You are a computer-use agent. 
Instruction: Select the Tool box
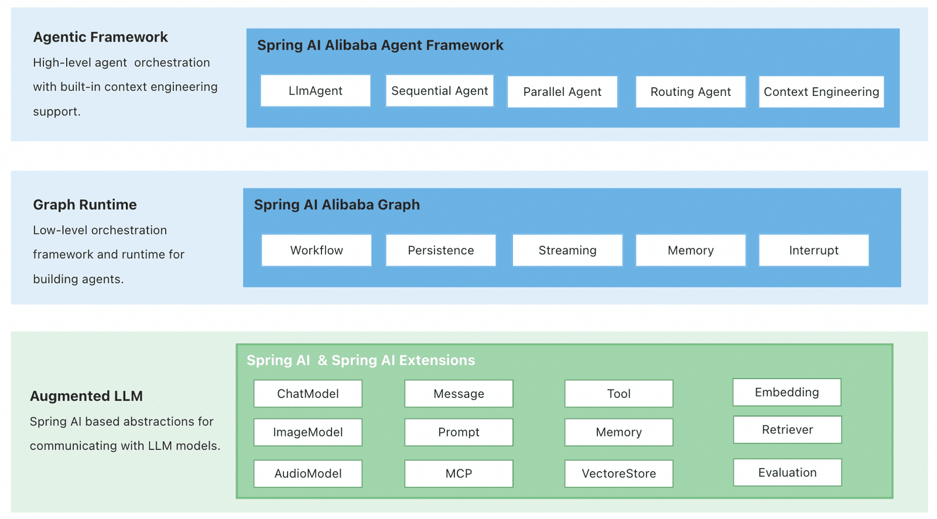click(619, 394)
